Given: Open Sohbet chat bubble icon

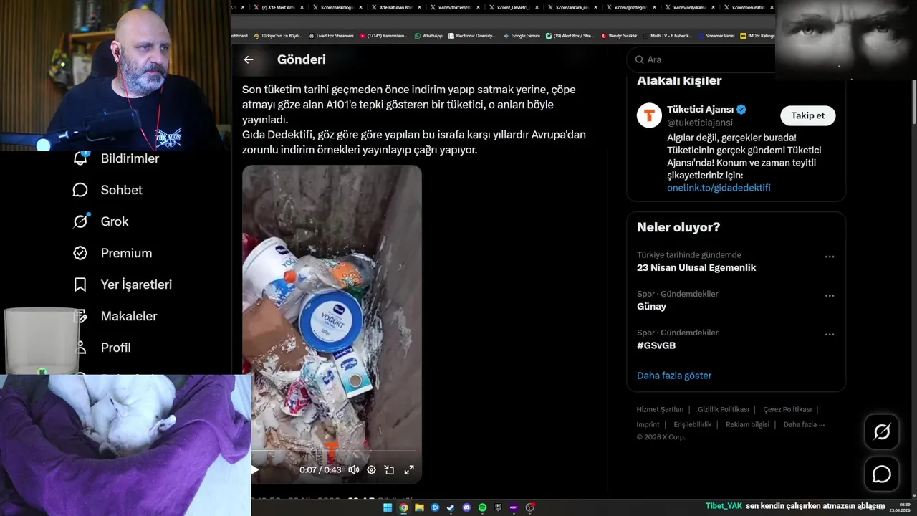Looking at the screenshot, I should coord(80,190).
